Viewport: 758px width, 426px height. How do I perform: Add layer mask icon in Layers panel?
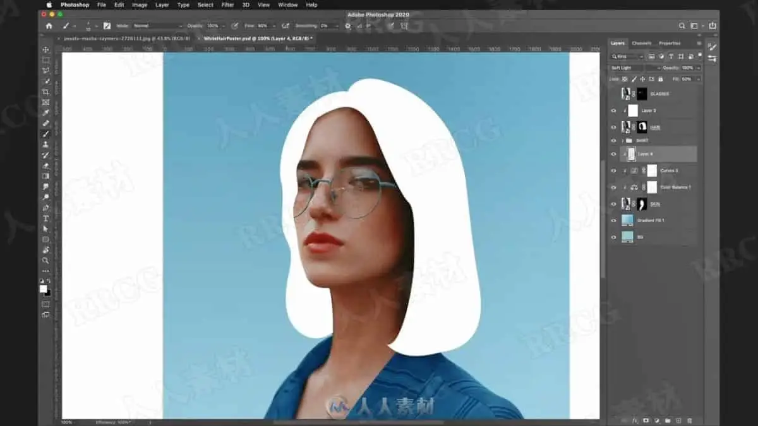[x=646, y=420]
